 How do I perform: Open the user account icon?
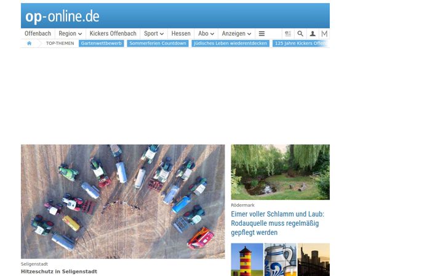[313, 34]
